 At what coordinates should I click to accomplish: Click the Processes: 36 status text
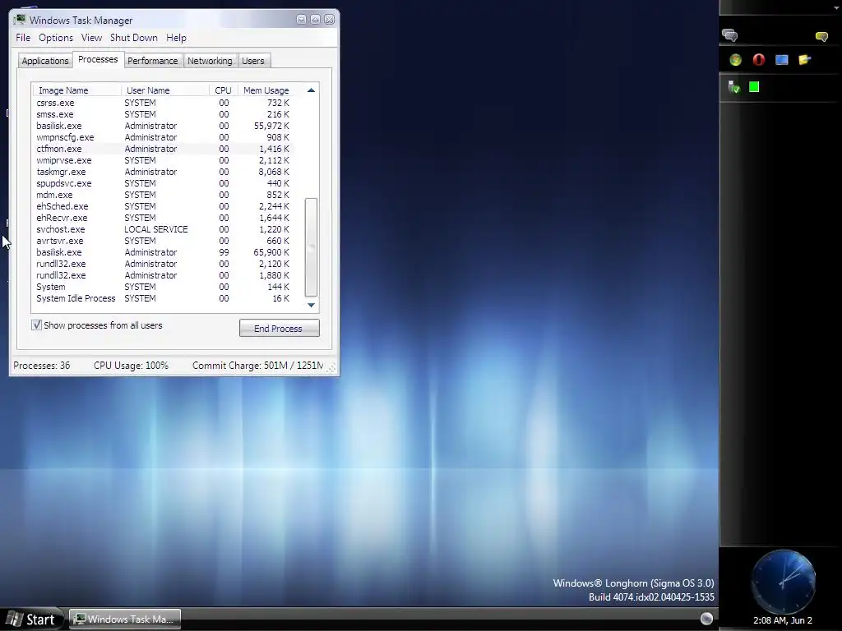(x=42, y=366)
